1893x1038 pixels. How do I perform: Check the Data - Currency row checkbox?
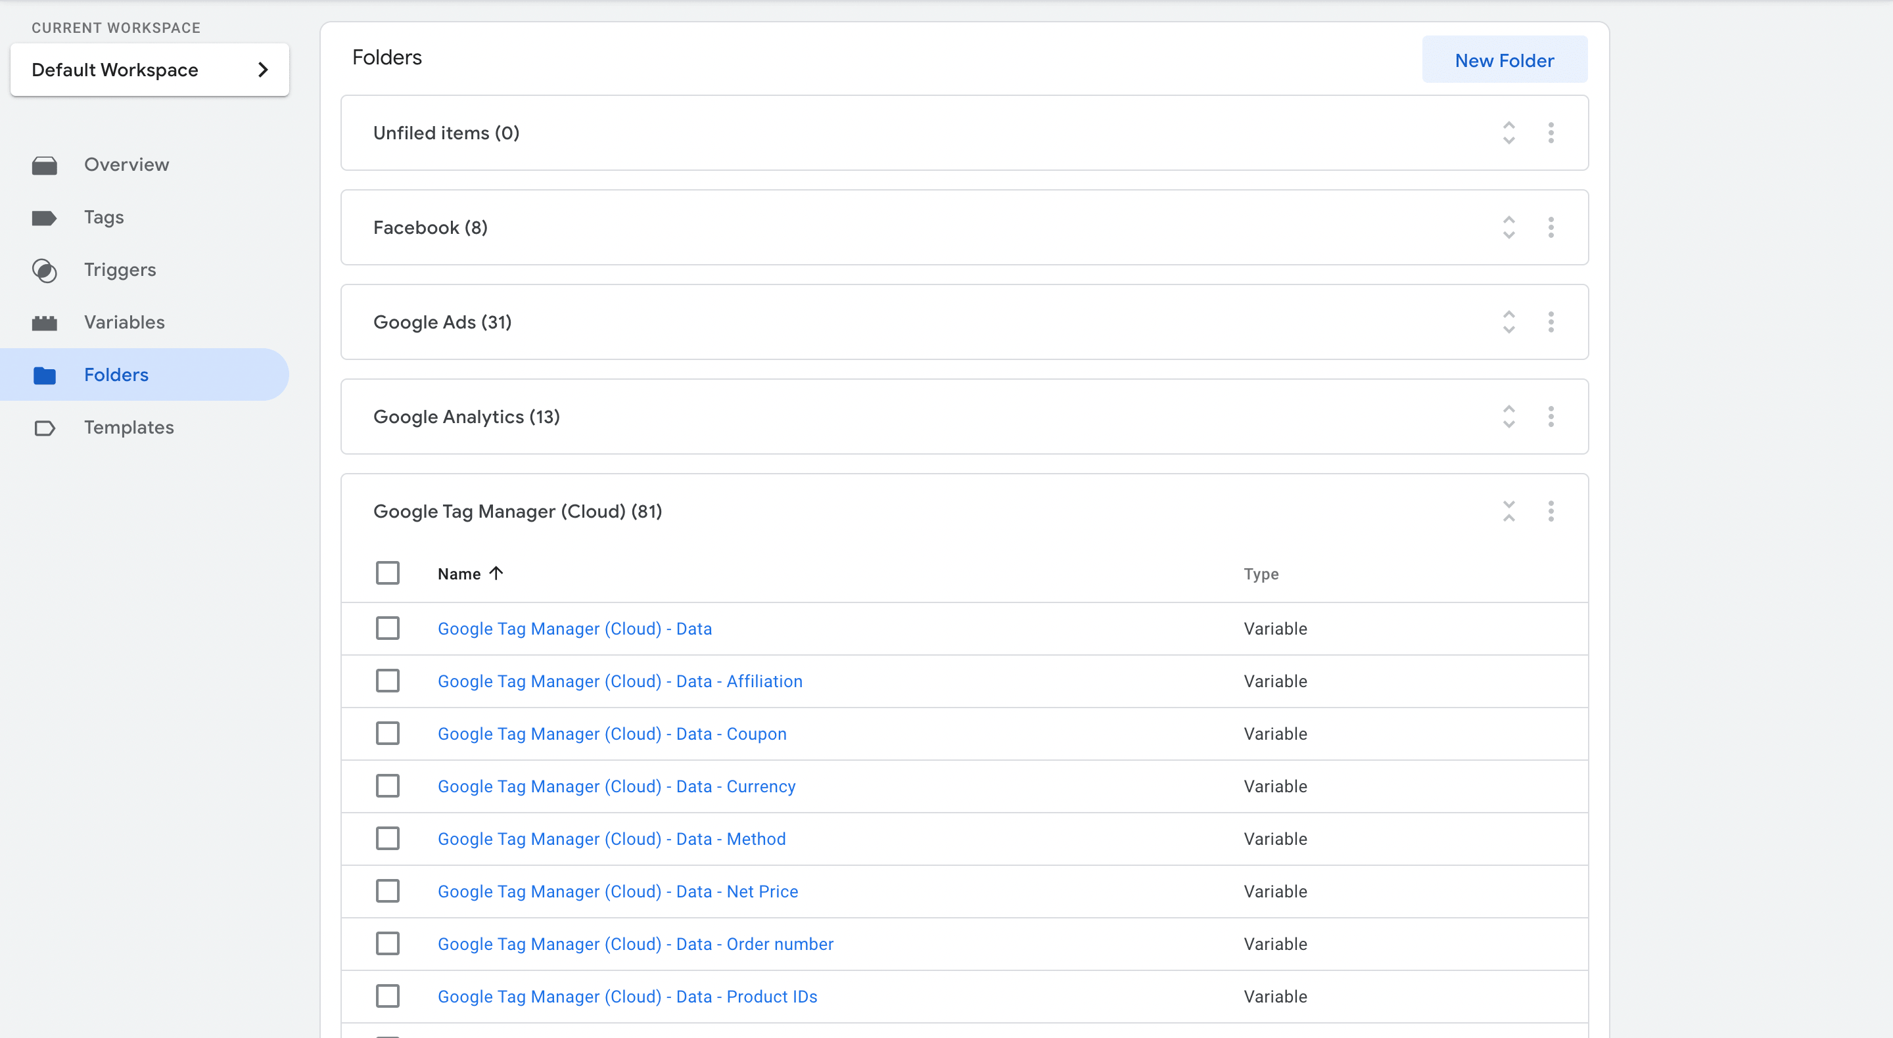pos(387,786)
